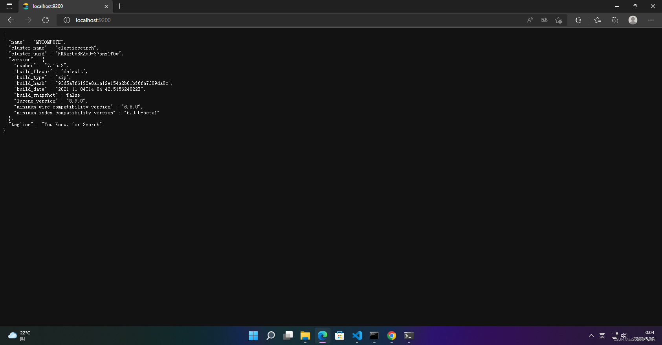Click minimum_wire_compatibility_version "6.8.0"
This screenshot has height=345, width=662.
132,107
